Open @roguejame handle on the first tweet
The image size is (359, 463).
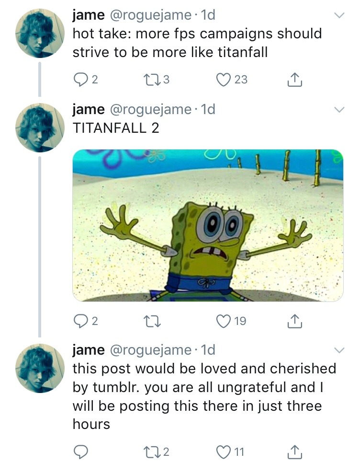(x=151, y=15)
